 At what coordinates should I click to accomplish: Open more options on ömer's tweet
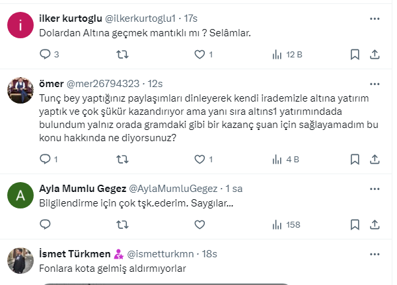point(375,84)
